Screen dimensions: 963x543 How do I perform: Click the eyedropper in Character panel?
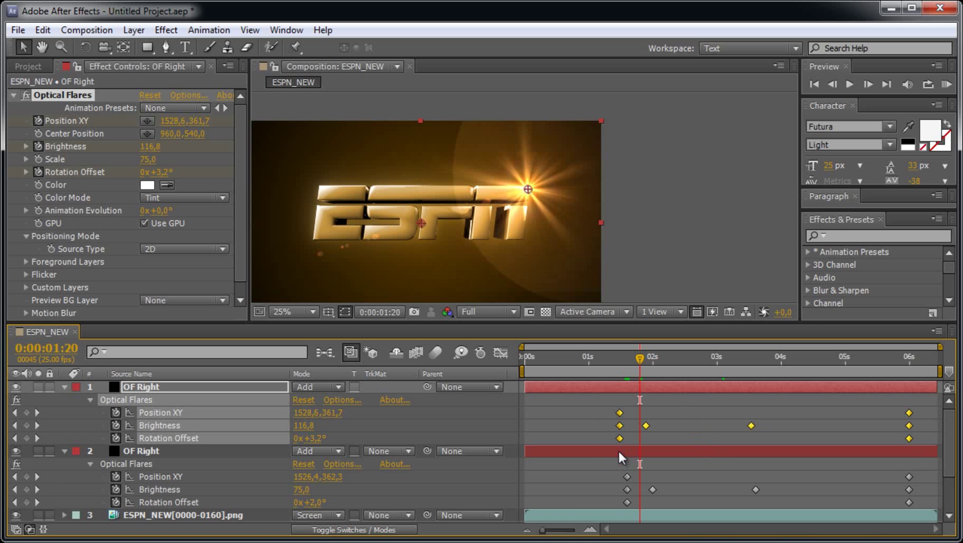908,127
